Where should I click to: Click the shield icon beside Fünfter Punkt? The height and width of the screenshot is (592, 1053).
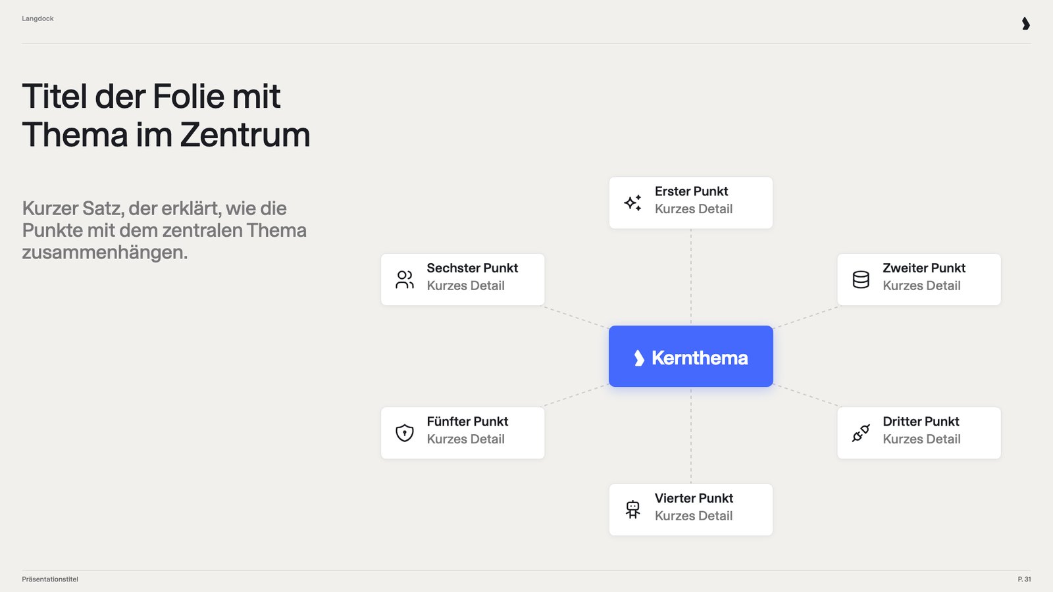coord(405,433)
